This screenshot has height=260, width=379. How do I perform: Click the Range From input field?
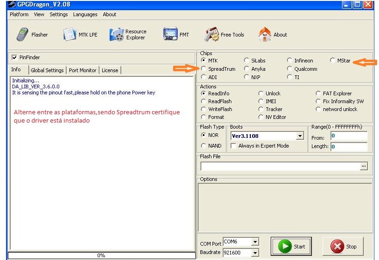tap(349, 136)
